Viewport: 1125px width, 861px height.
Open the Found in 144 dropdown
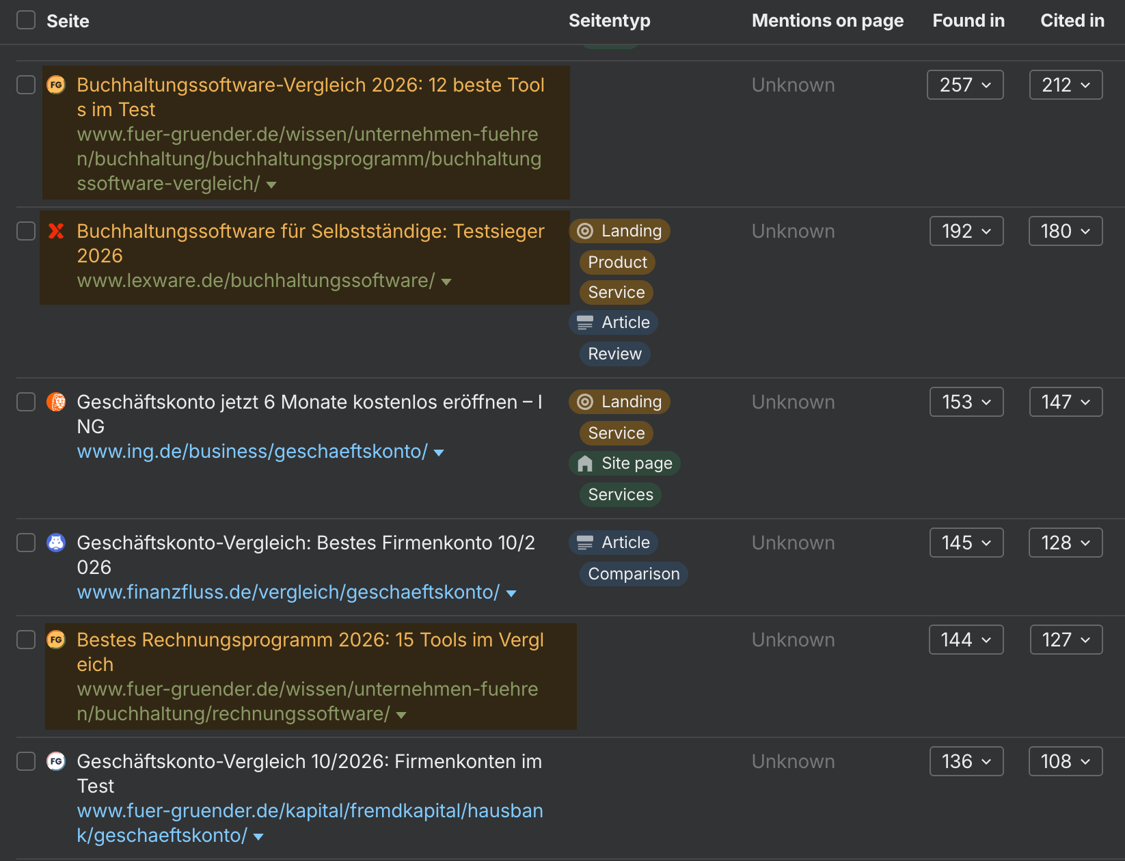[966, 640]
